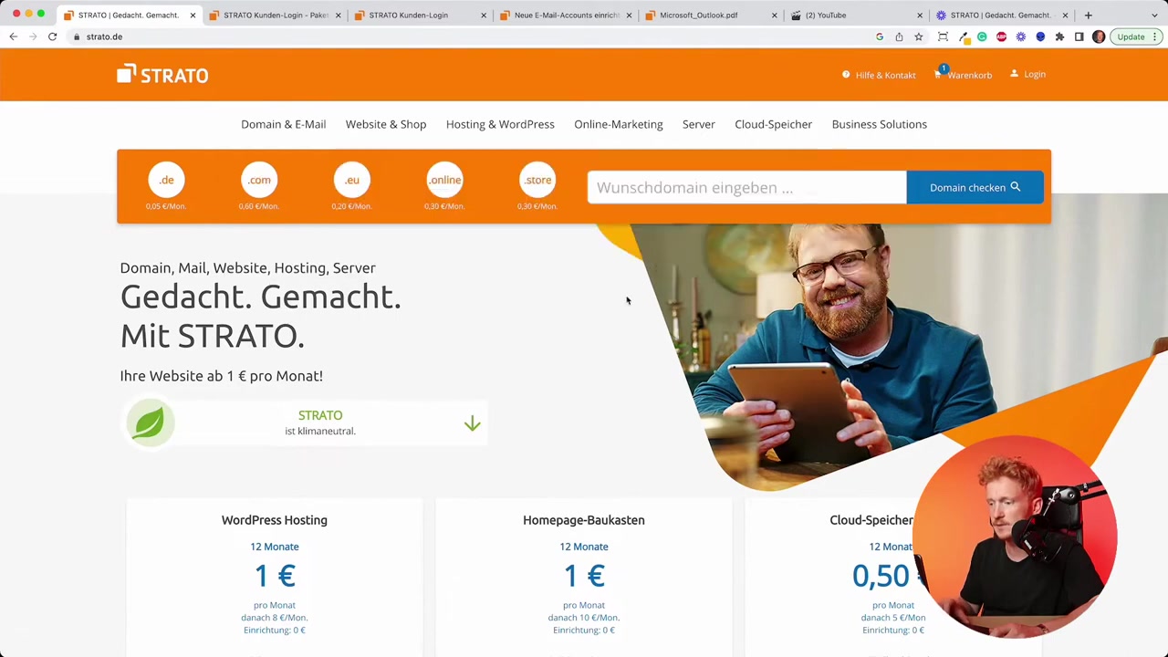This screenshot has height=657, width=1168.
Task: Click the lock icon beside strato.de
Action: tap(78, 36)
